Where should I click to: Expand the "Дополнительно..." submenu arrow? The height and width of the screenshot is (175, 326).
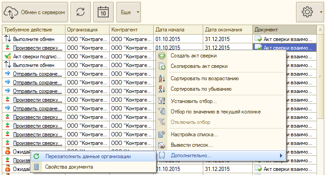pyautogui.click(x=281, y=155)
